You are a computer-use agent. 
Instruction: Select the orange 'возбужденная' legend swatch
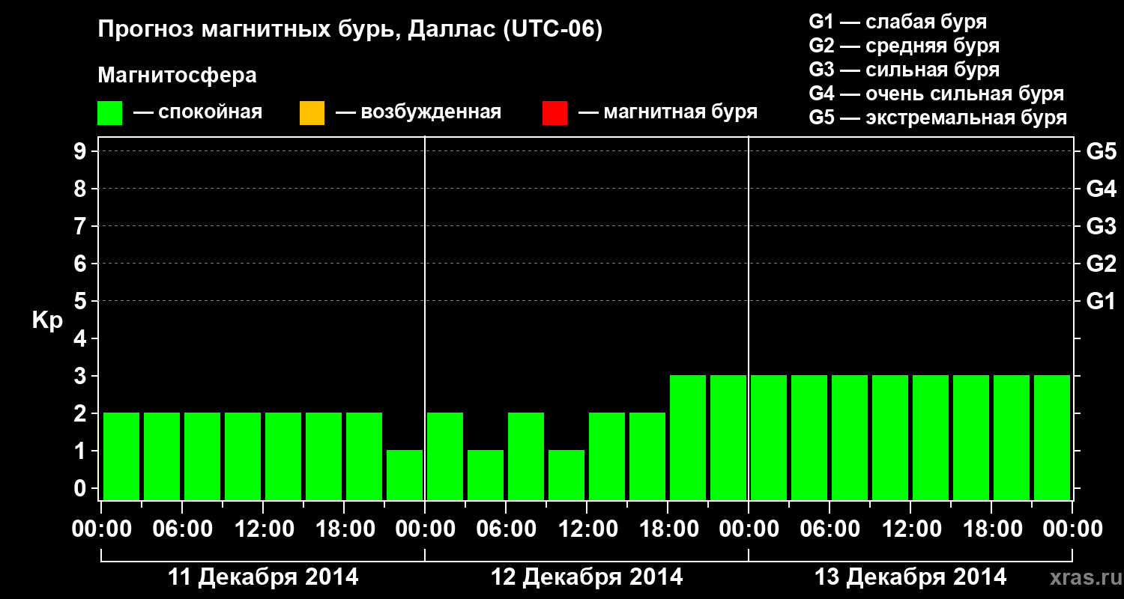tap(312, 113)
